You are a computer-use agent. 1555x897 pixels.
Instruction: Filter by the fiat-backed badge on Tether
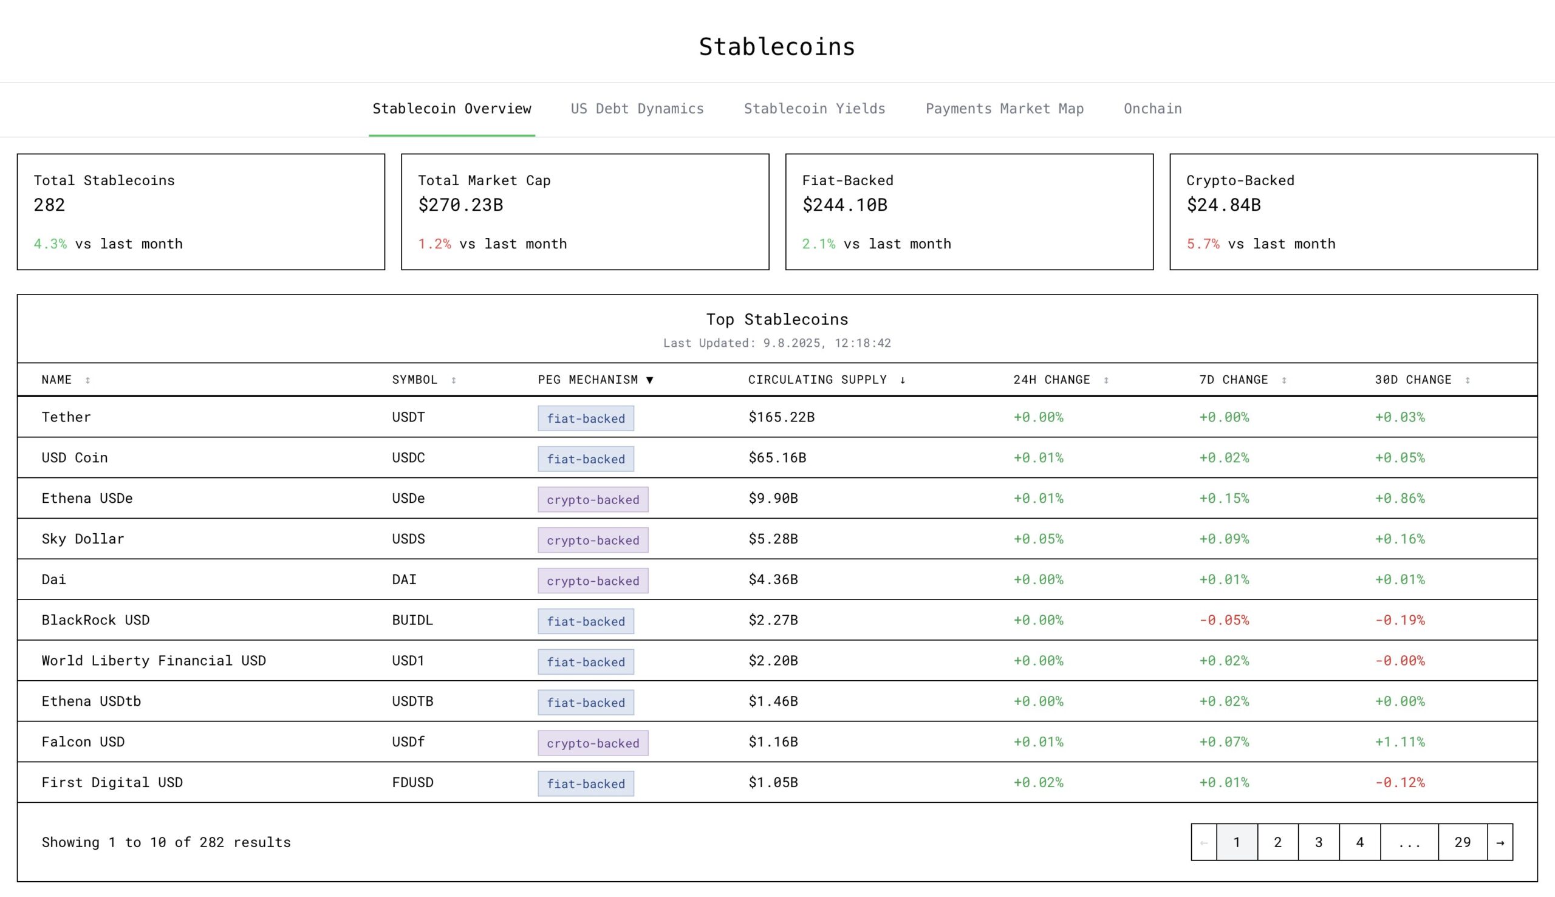point(586,418)
